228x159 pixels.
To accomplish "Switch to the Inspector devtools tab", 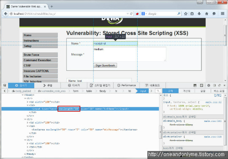I will tap(21, 85).
